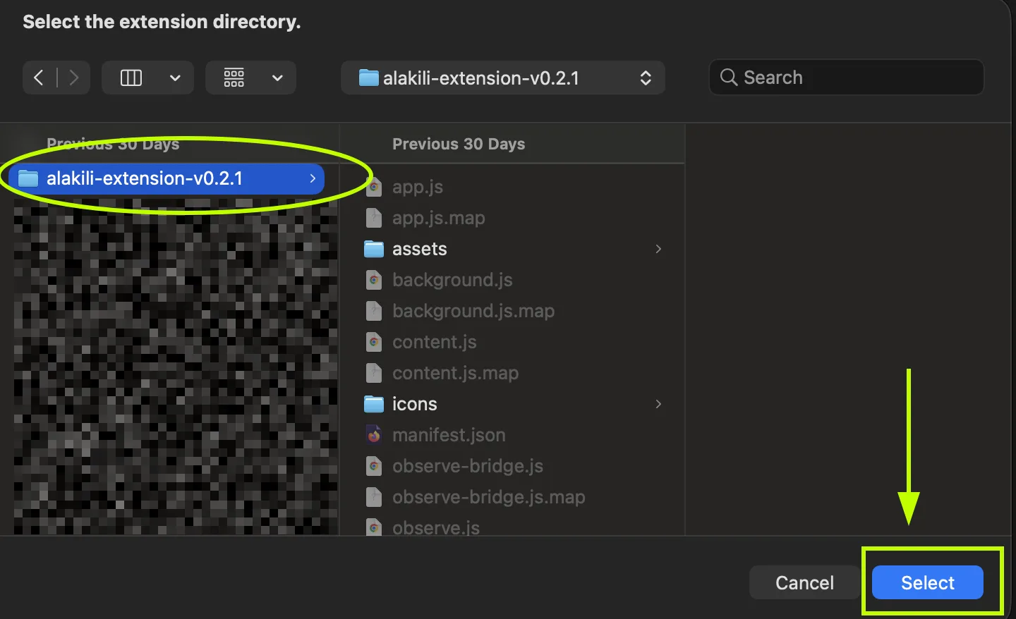Confirm with the blue Select button
The height and width of the screenshot is (619, 1016).
pyautogui.click(x=928, y=582)
